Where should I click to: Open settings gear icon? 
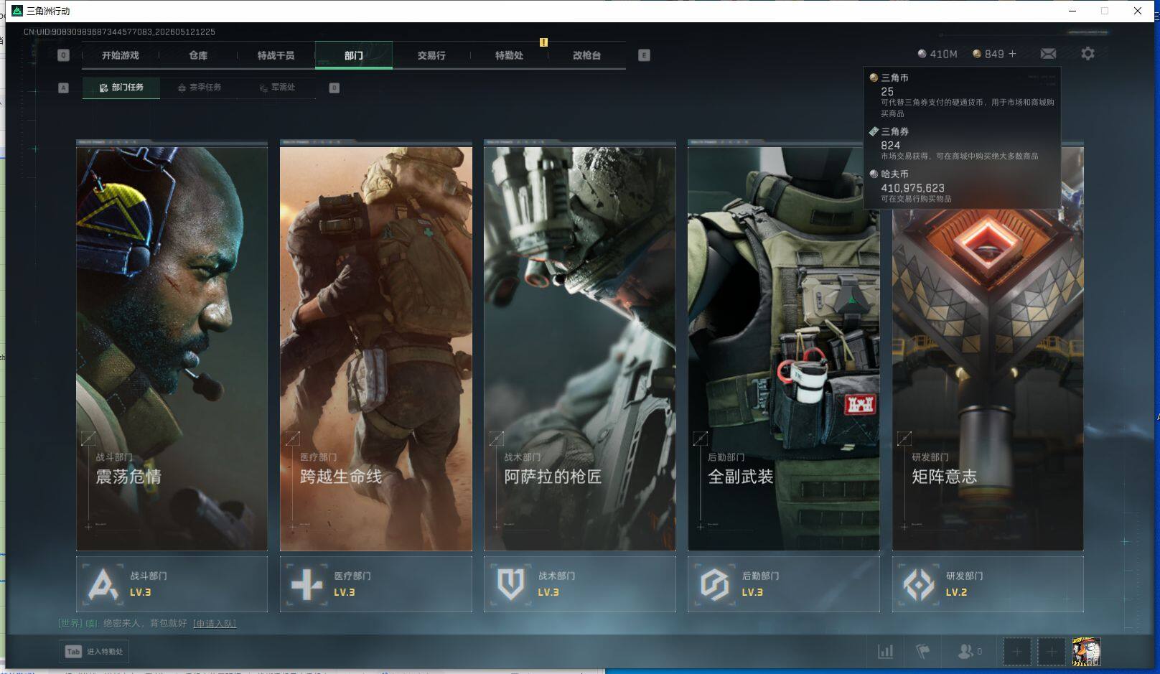point(1087,54)
